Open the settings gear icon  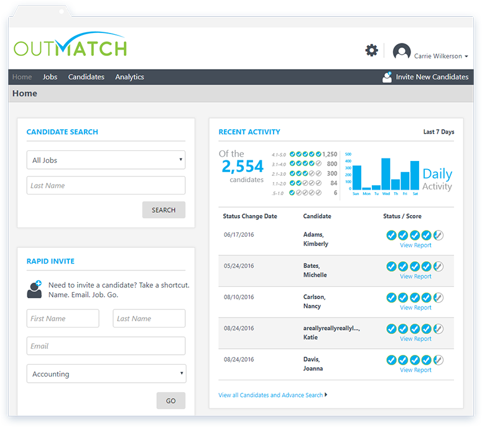tap(372, 50)
